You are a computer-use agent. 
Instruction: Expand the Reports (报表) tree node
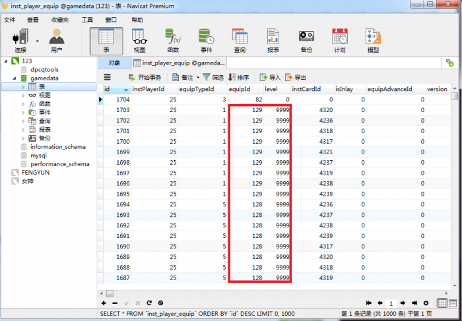(23, 129)
